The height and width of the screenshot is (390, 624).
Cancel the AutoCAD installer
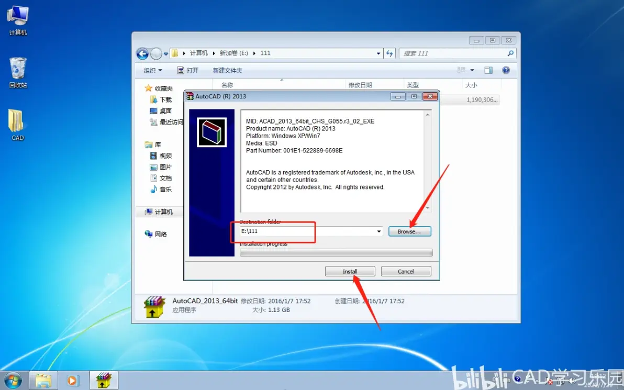406,271
